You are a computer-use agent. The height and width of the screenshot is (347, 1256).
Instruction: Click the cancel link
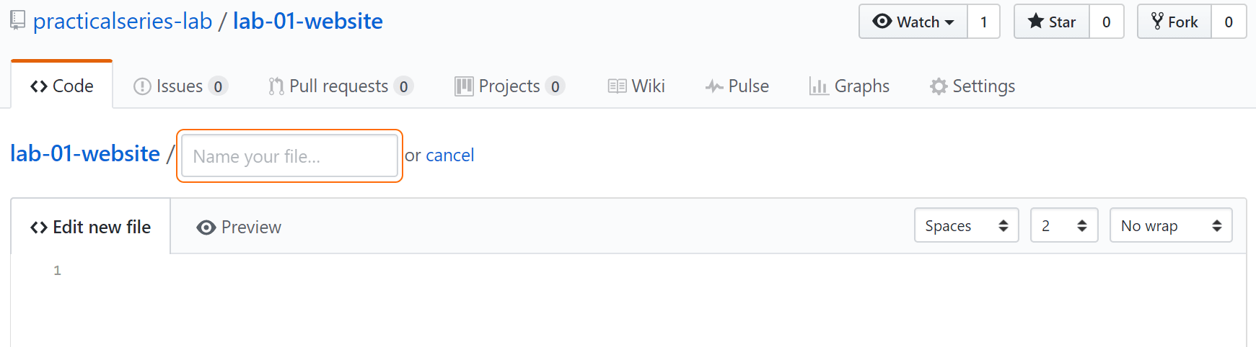point(450,156)
